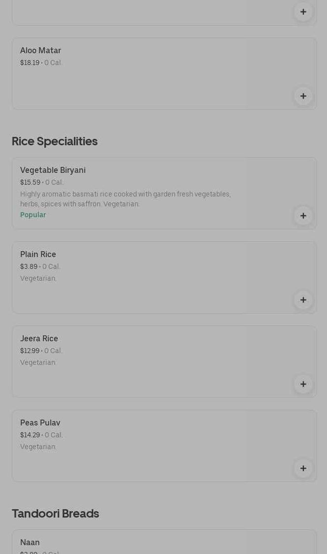Click Tandoori Breads section heading
The height and width of the screenshot is (554, 327).
[55, 513]
